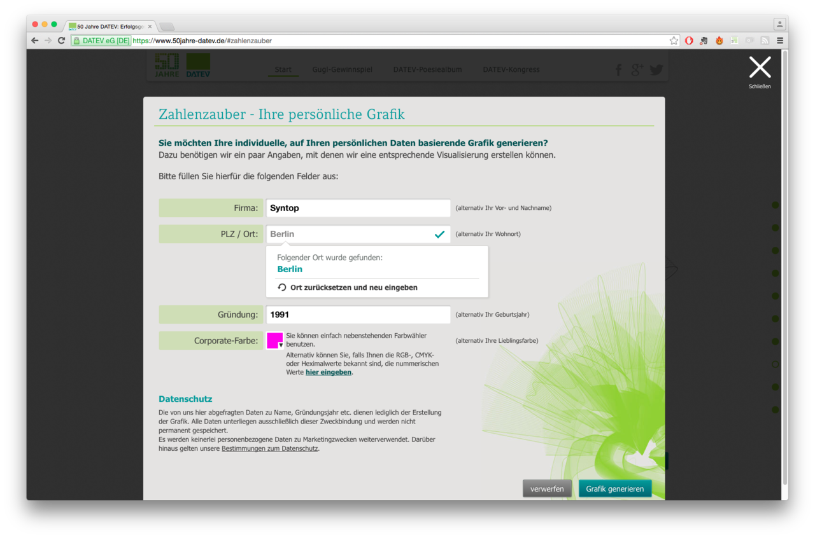Open Bestimmungen zum Datenschutz link
The height and width of the screenshot is (538, 815).
[269, 448]
